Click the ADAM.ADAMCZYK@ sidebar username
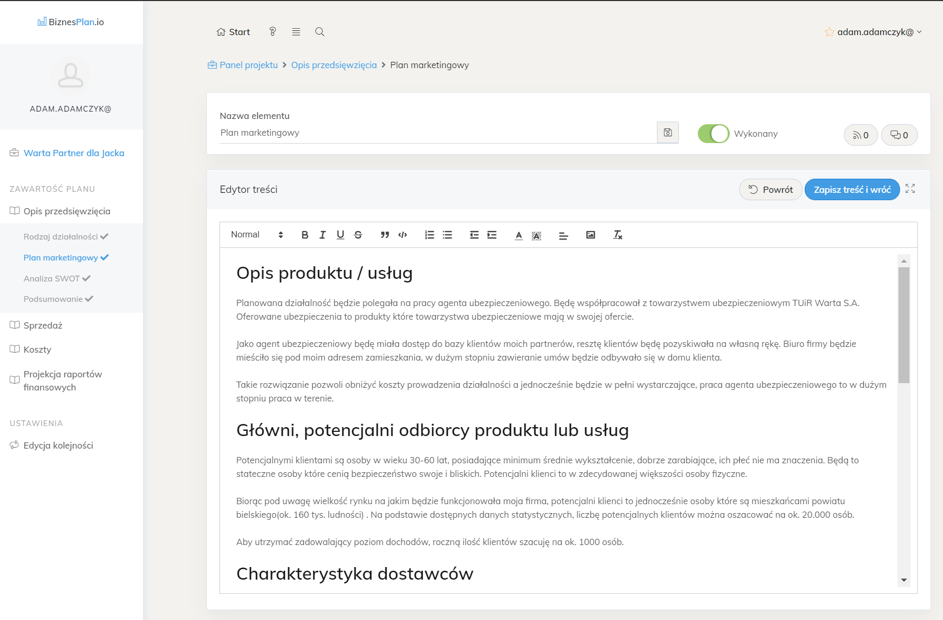 (71, 109)
